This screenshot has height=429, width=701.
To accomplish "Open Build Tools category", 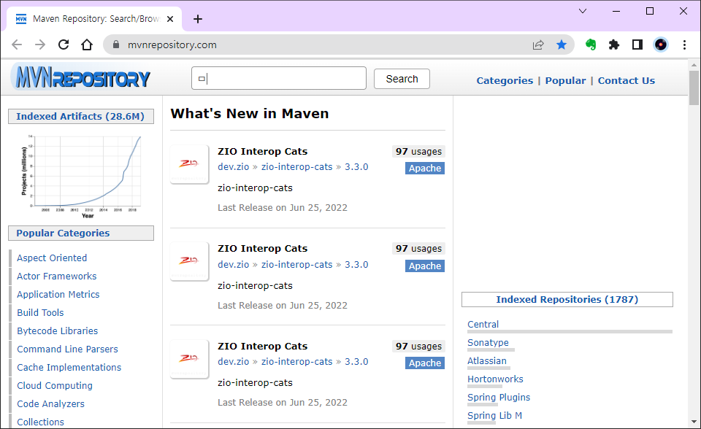I will 40,313.
